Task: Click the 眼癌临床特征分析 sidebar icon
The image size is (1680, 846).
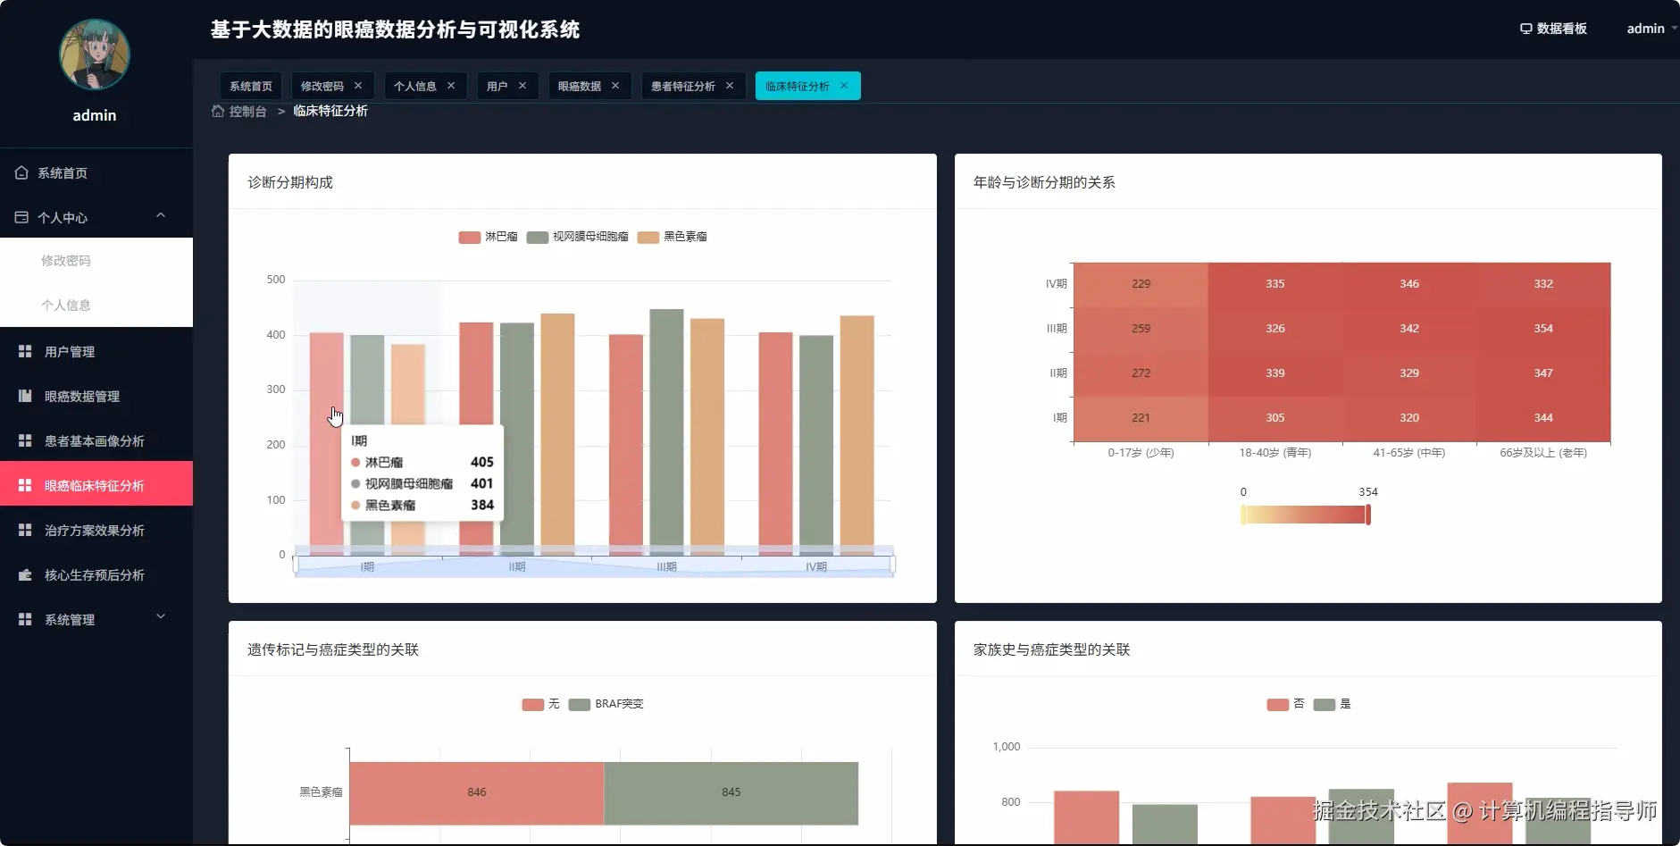Action: click(25, 485)
